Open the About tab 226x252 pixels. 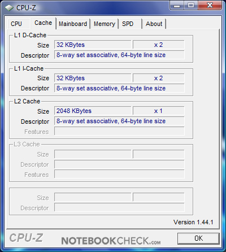(x=154, y=24)
